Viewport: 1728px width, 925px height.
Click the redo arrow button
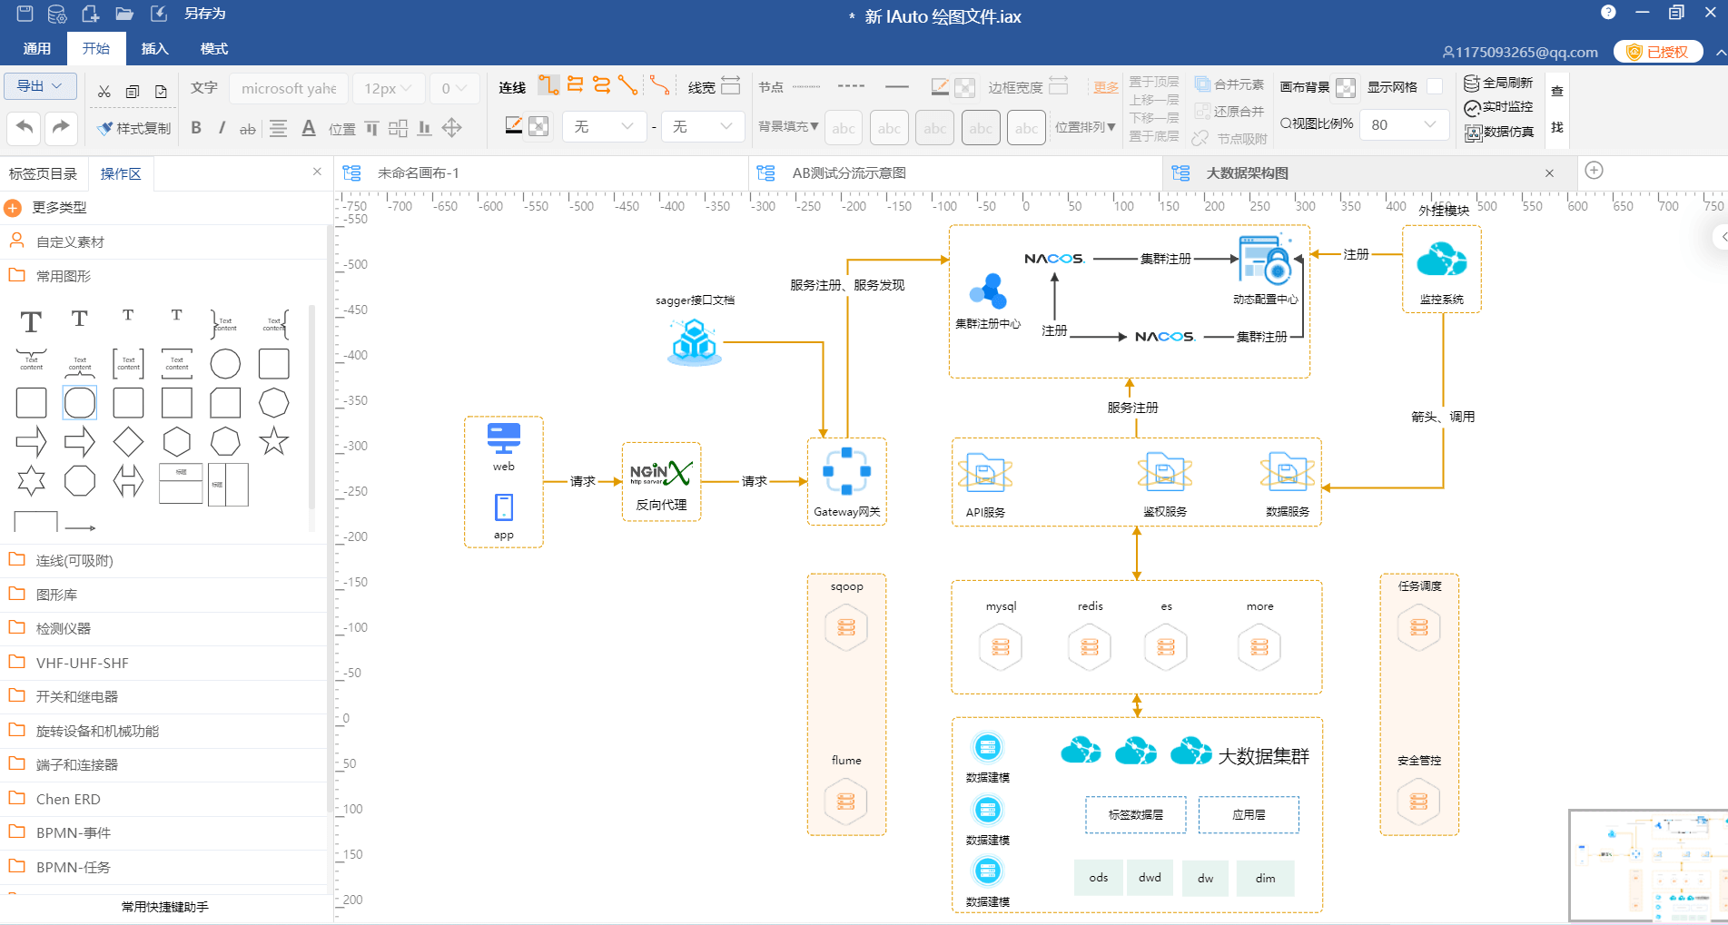click(x=61, y=127)
